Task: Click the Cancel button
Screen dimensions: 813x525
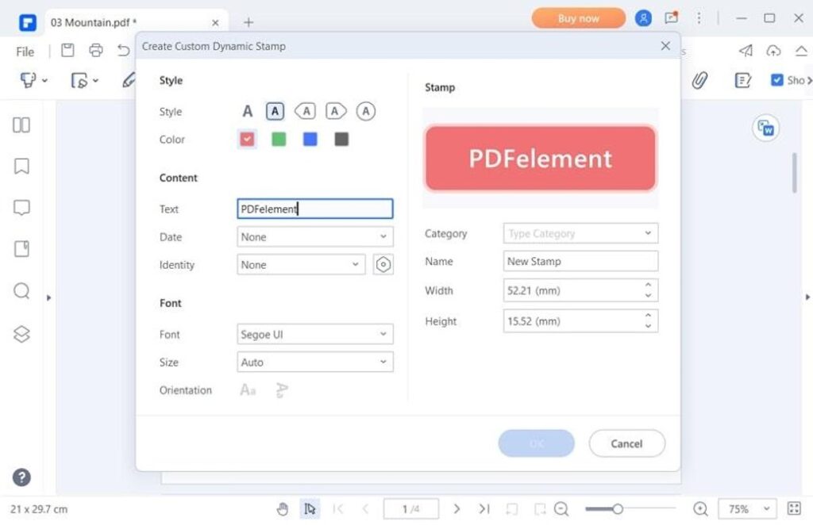Action: [626, 443]
